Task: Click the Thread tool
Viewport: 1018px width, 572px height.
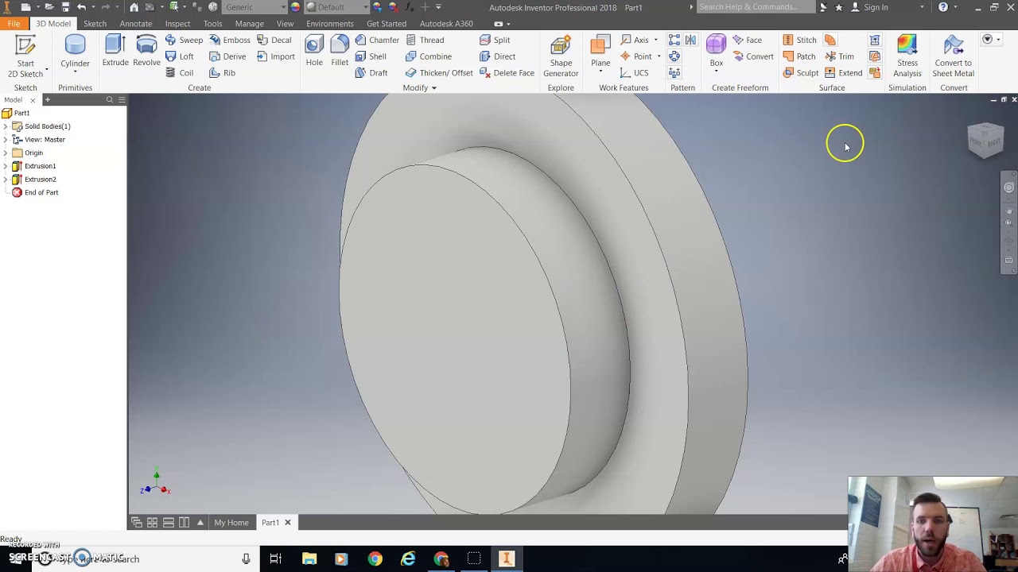Action: [x=425, y=40]
